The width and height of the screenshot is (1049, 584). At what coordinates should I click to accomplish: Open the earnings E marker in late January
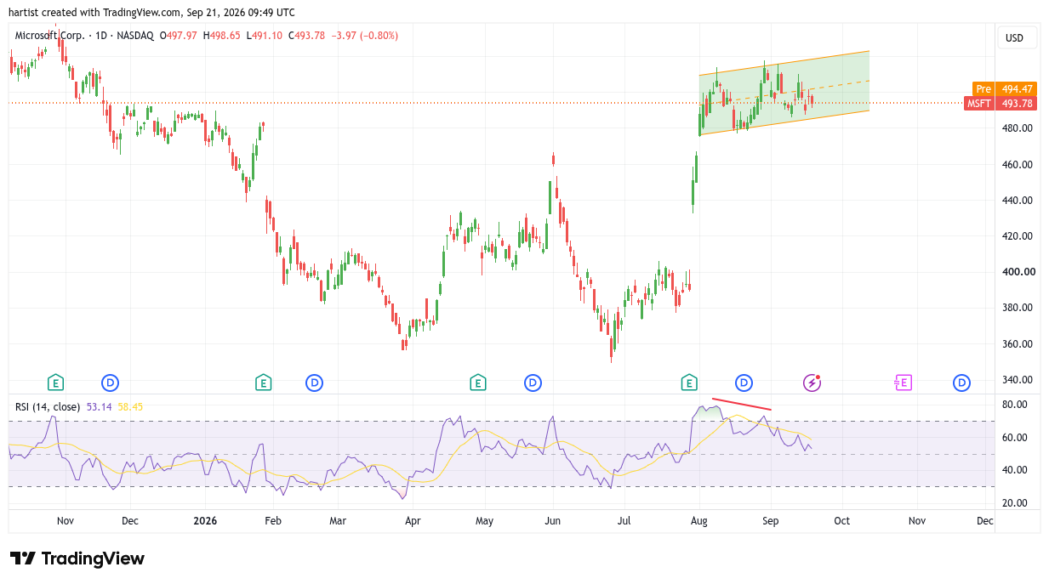pos(263,383)
